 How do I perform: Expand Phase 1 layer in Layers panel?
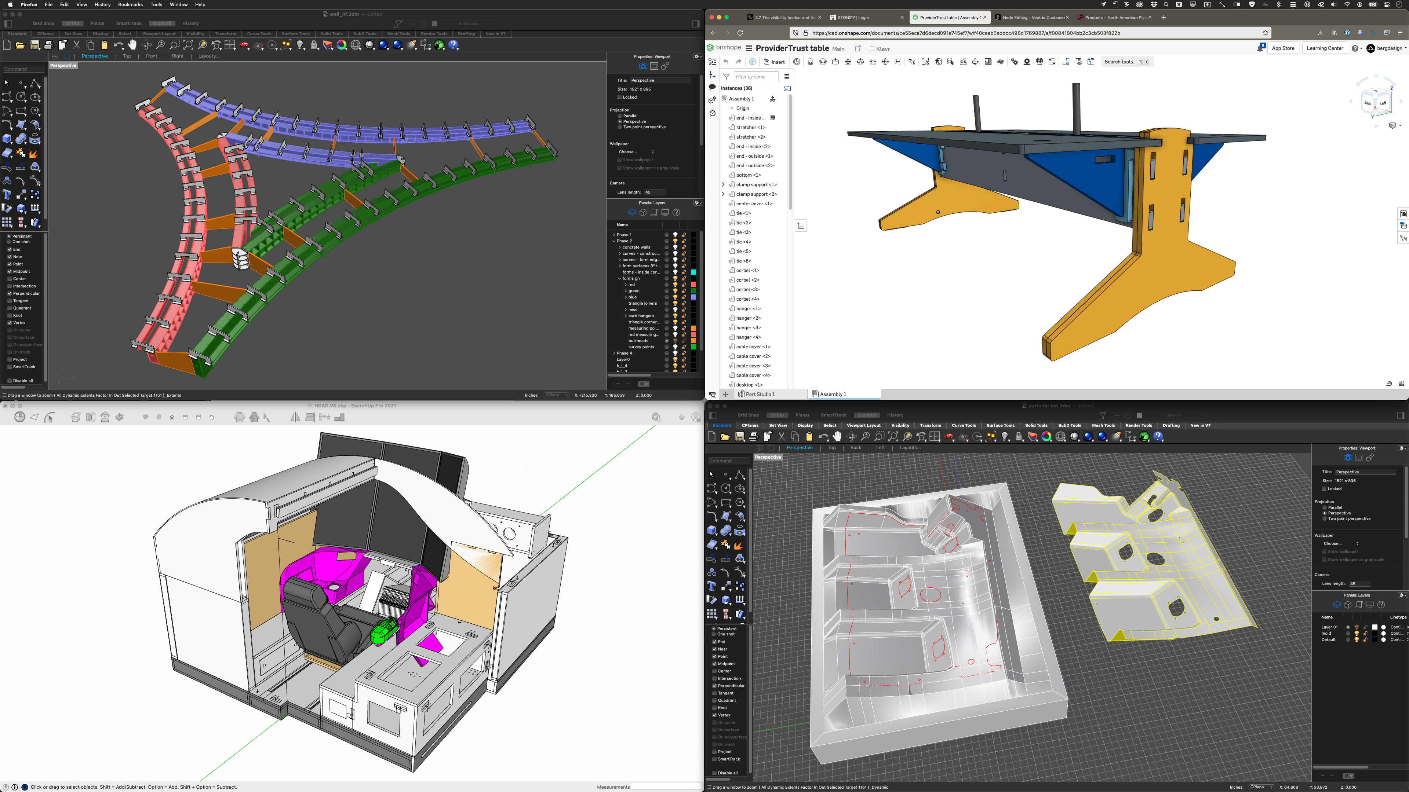tap(614, 235)
